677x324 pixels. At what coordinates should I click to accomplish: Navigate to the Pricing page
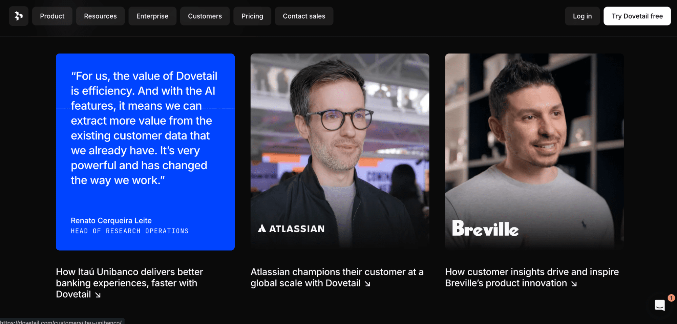(252, 16)
